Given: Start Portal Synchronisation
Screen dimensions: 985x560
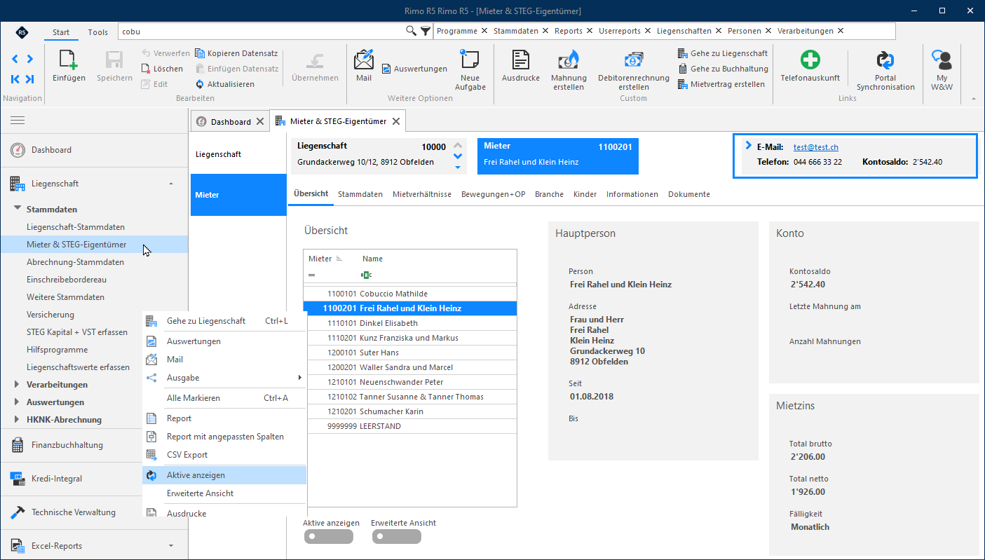Looking at the screenshot, I should 885,70.
